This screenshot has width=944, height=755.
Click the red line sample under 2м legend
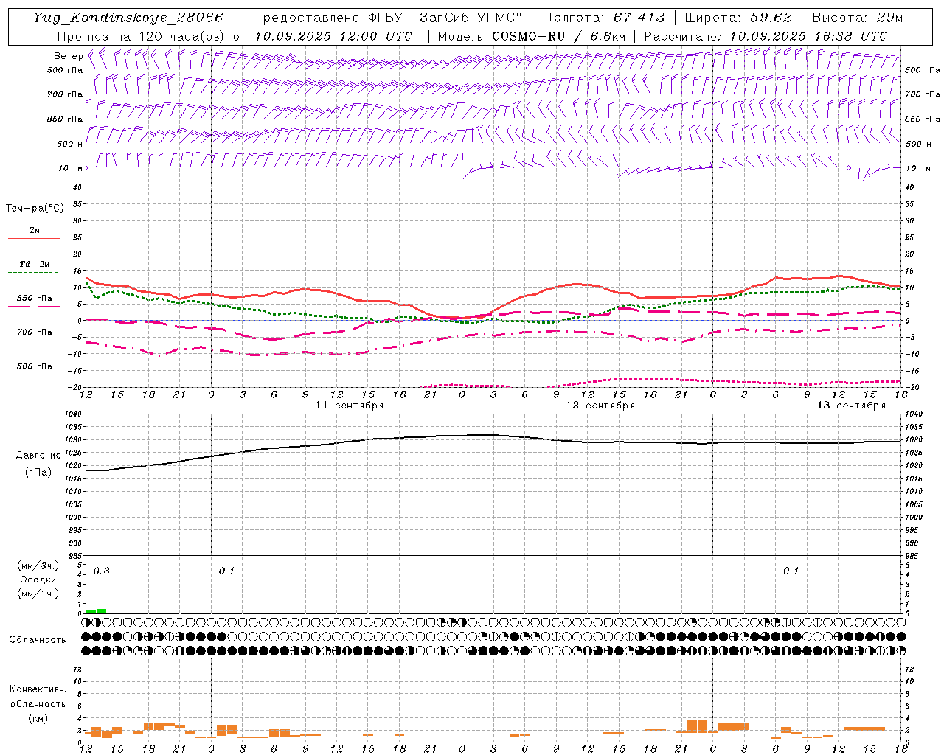tap(34, 239)
